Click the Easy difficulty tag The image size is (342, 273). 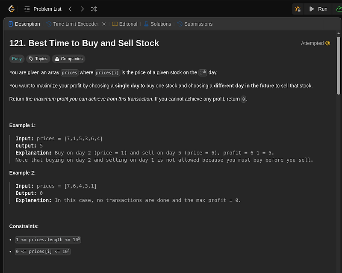17,59
